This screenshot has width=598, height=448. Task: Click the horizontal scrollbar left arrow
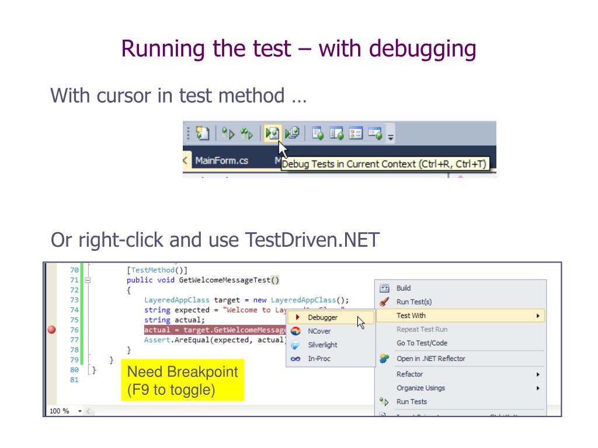(89, 411)
